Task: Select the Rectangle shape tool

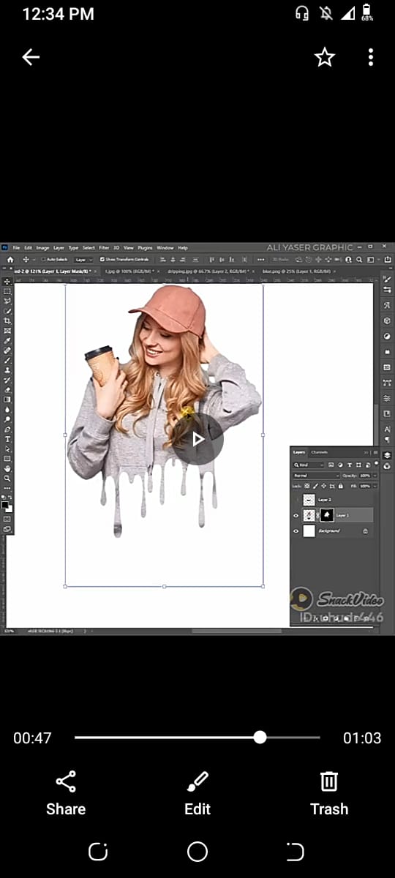Action: 8,459
